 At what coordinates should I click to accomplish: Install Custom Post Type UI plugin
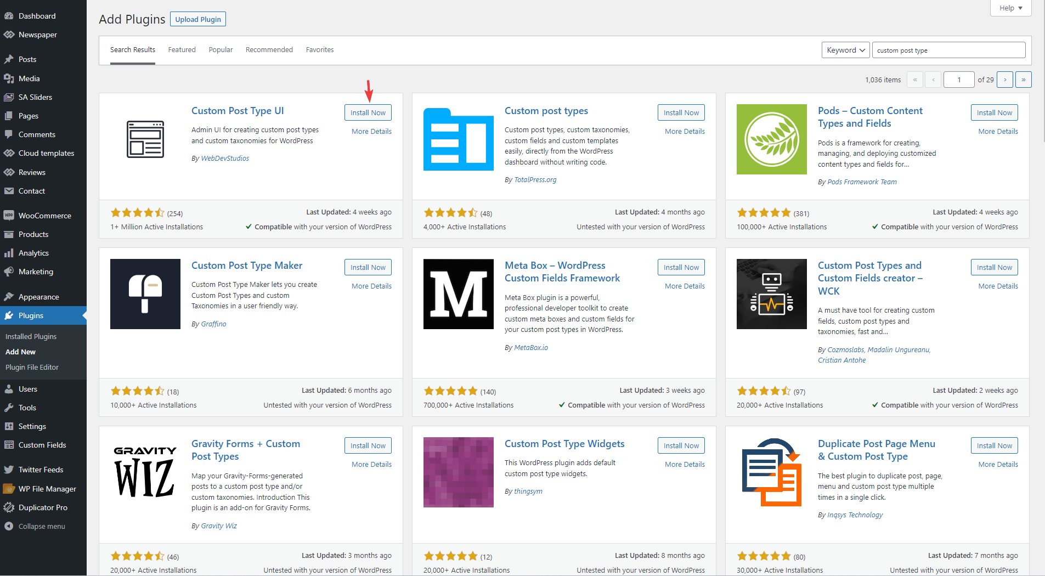368,112
